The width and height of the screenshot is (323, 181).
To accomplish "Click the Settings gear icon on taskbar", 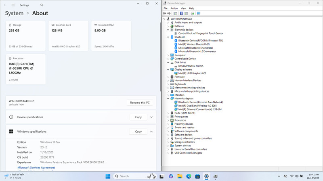I will tap(206, 176).
